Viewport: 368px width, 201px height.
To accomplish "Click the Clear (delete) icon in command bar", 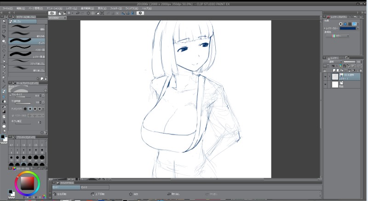I will pyautogui.click(x=88, y=13).
